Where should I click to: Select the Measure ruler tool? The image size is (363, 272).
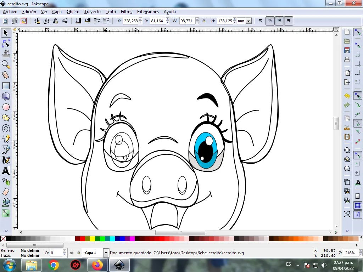point(6,75)
